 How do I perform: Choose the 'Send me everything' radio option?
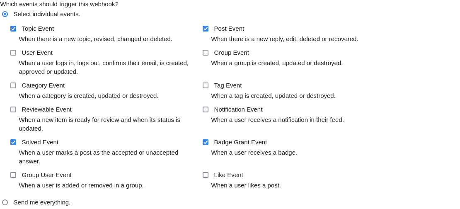[5, 202]
